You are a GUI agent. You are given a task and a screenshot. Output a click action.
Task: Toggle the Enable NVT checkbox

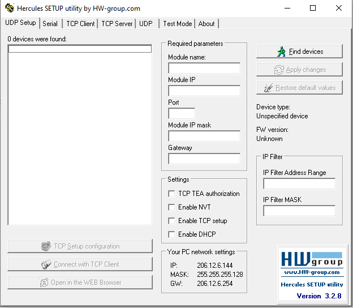(171, 207)
